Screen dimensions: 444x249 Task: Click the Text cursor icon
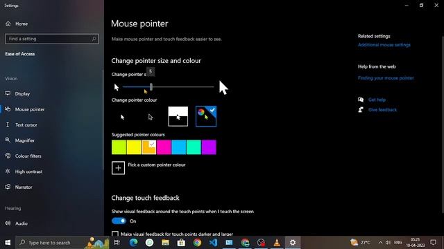pyautogui.click(x=8, y=124)
